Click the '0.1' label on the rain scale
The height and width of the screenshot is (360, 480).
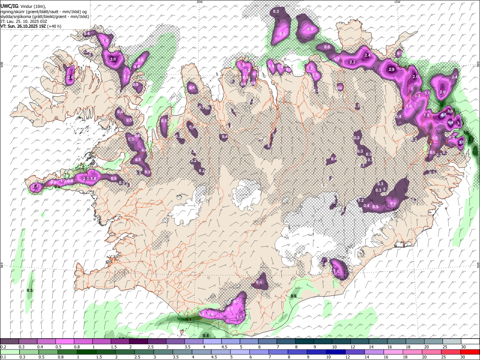point(3,357)
